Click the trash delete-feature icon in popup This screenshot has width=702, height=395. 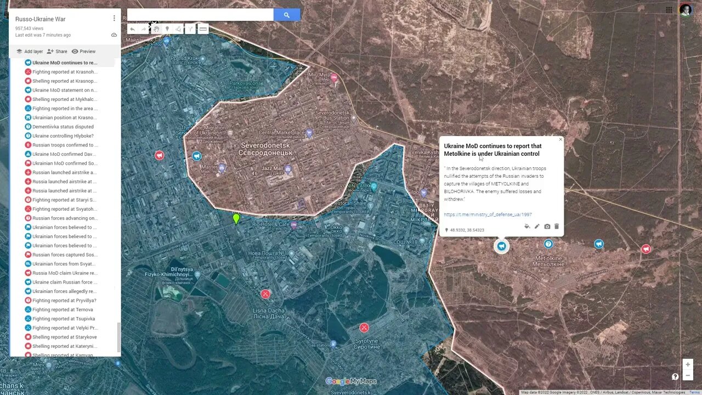click(x=557, y=226)
